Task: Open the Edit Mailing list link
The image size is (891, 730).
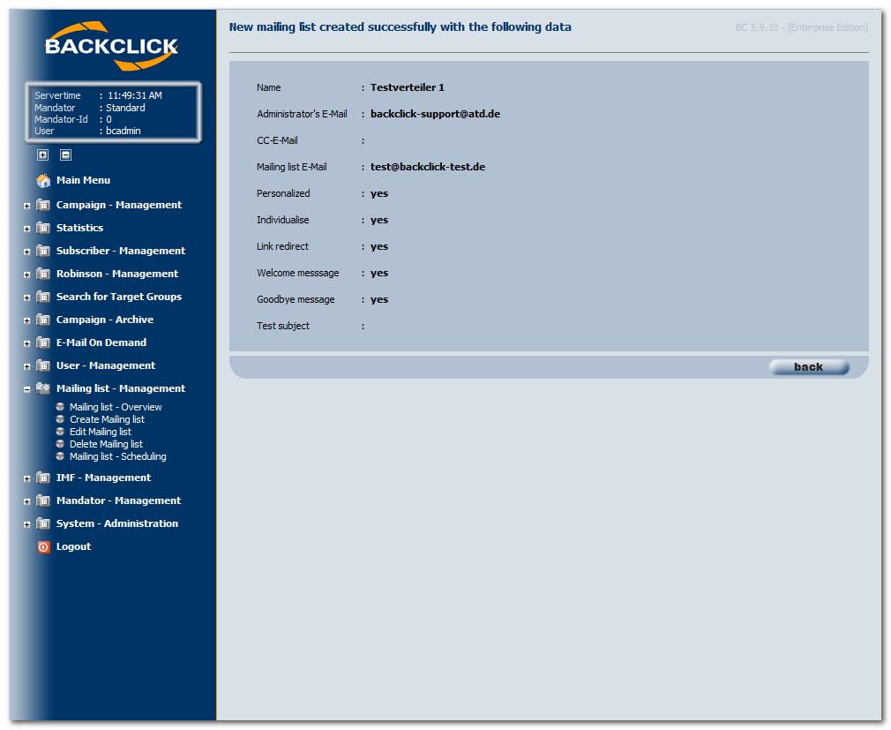Action: [100, 432]
